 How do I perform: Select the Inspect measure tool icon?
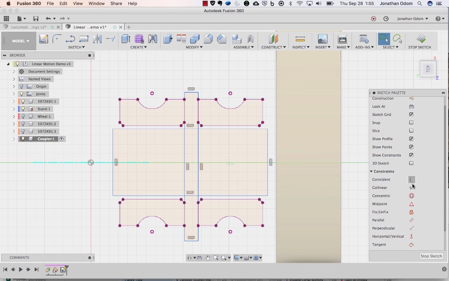300,39
